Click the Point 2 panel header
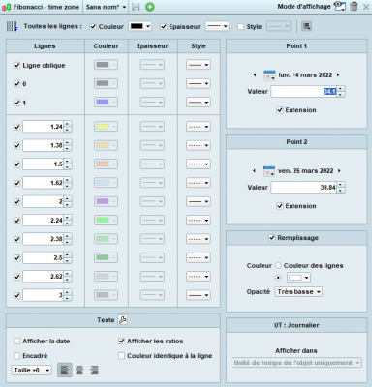 point(296,142)
